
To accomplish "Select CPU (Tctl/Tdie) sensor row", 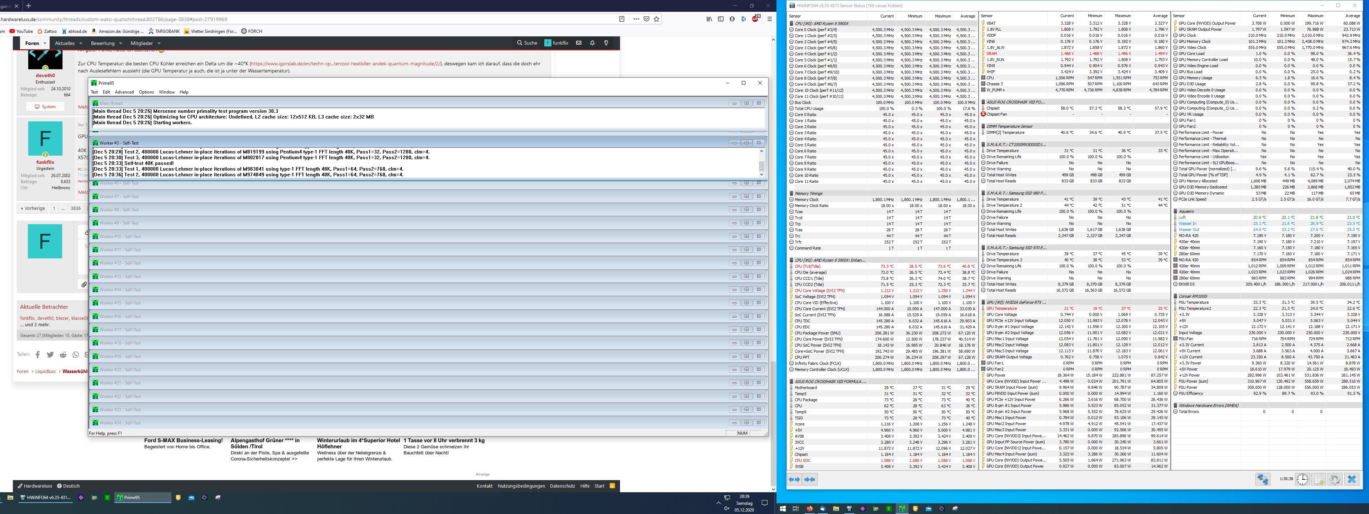I will [x=883, y=267].
